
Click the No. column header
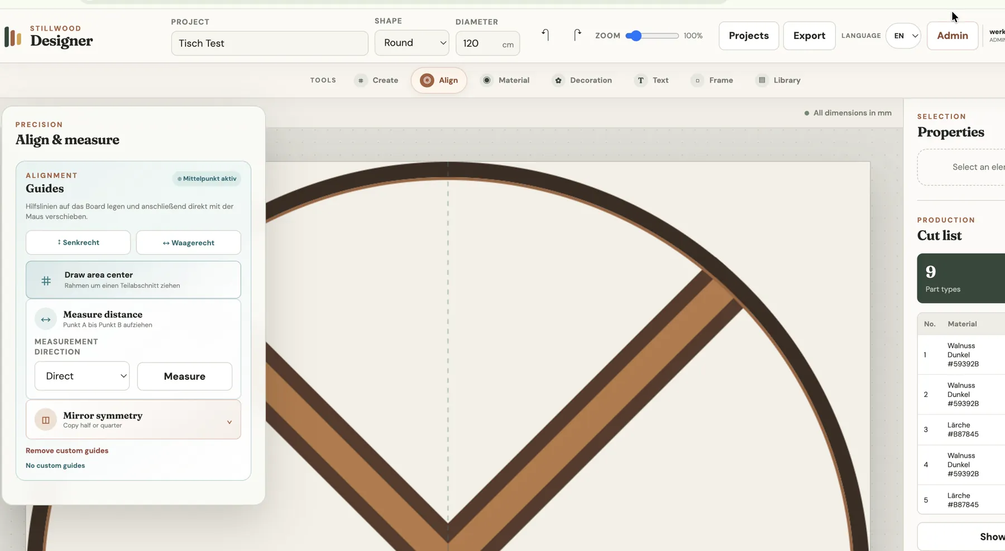tap(930, 324)
